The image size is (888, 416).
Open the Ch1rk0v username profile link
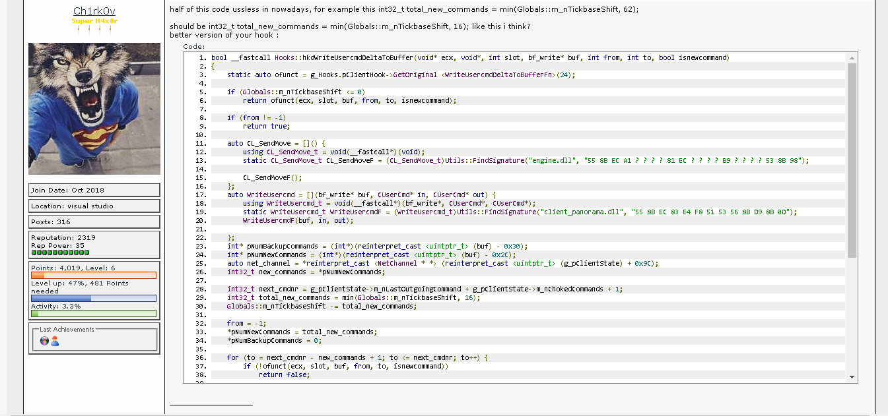click(94, 11)
